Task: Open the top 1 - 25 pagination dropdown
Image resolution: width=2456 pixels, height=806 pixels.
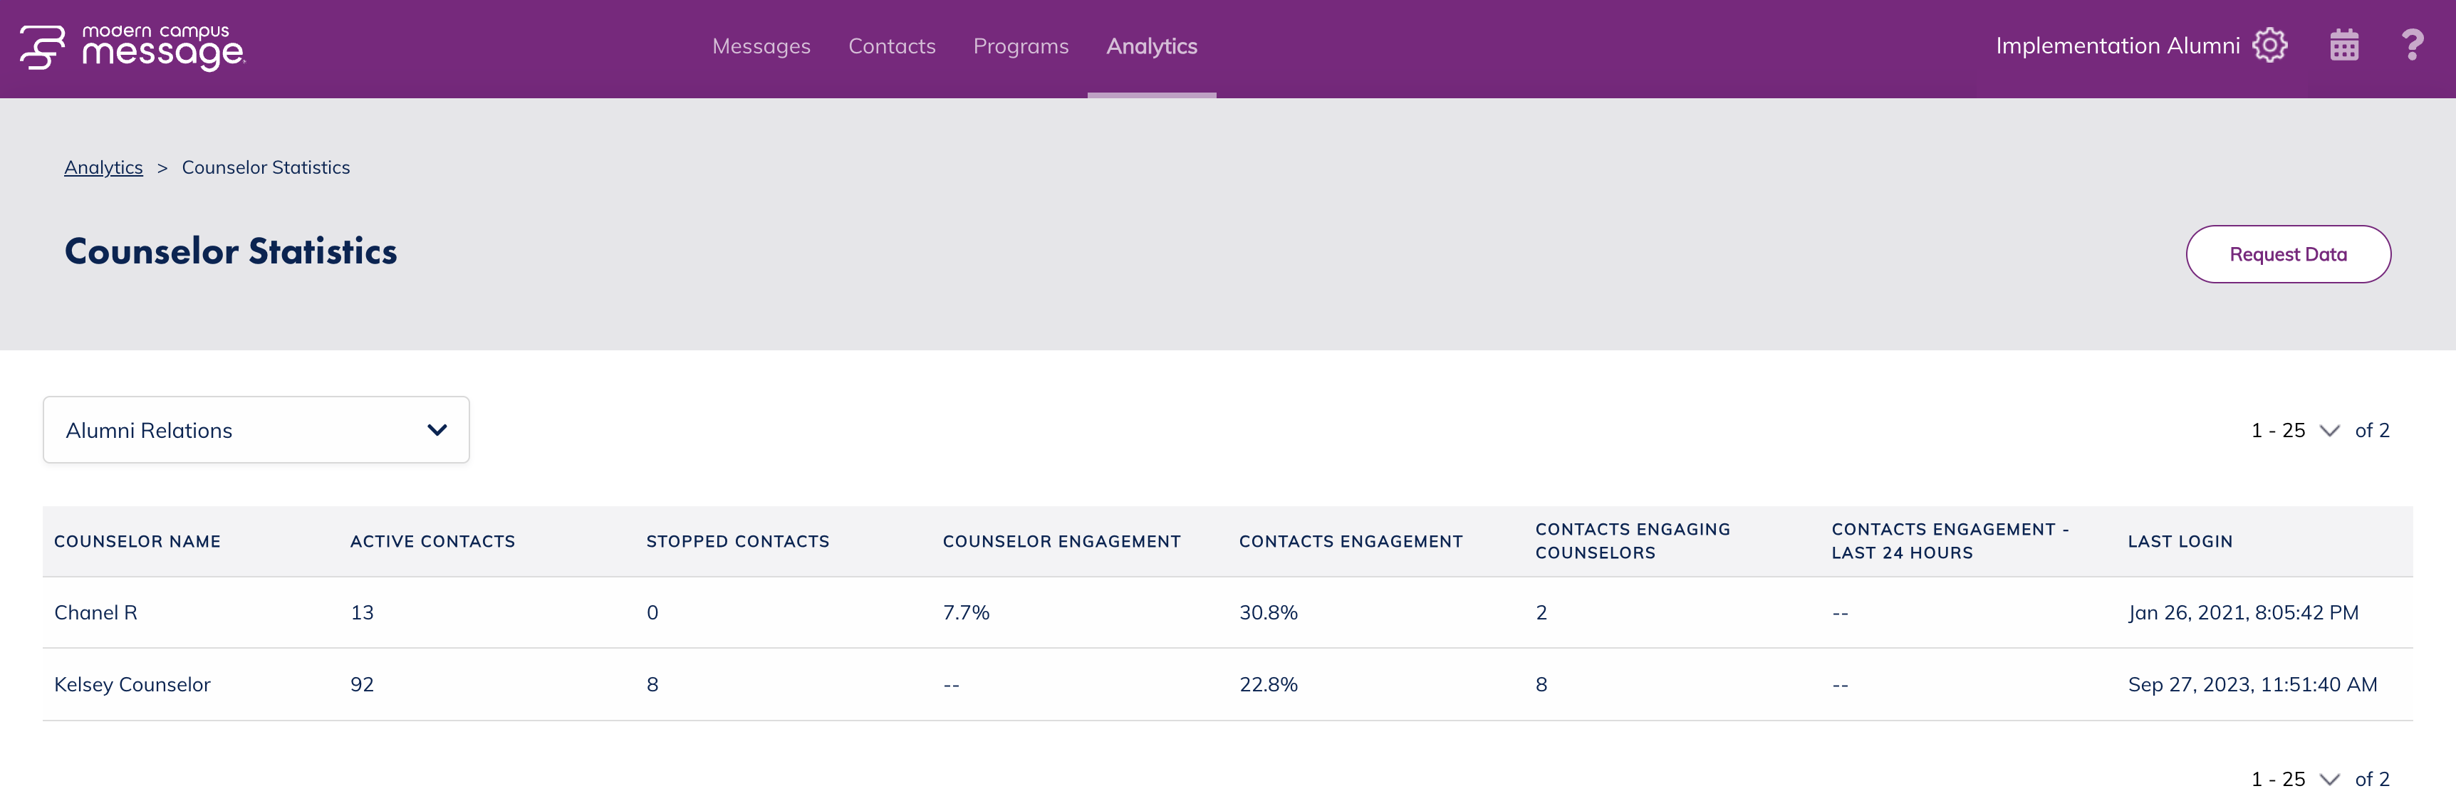Action: [2294, 429]
